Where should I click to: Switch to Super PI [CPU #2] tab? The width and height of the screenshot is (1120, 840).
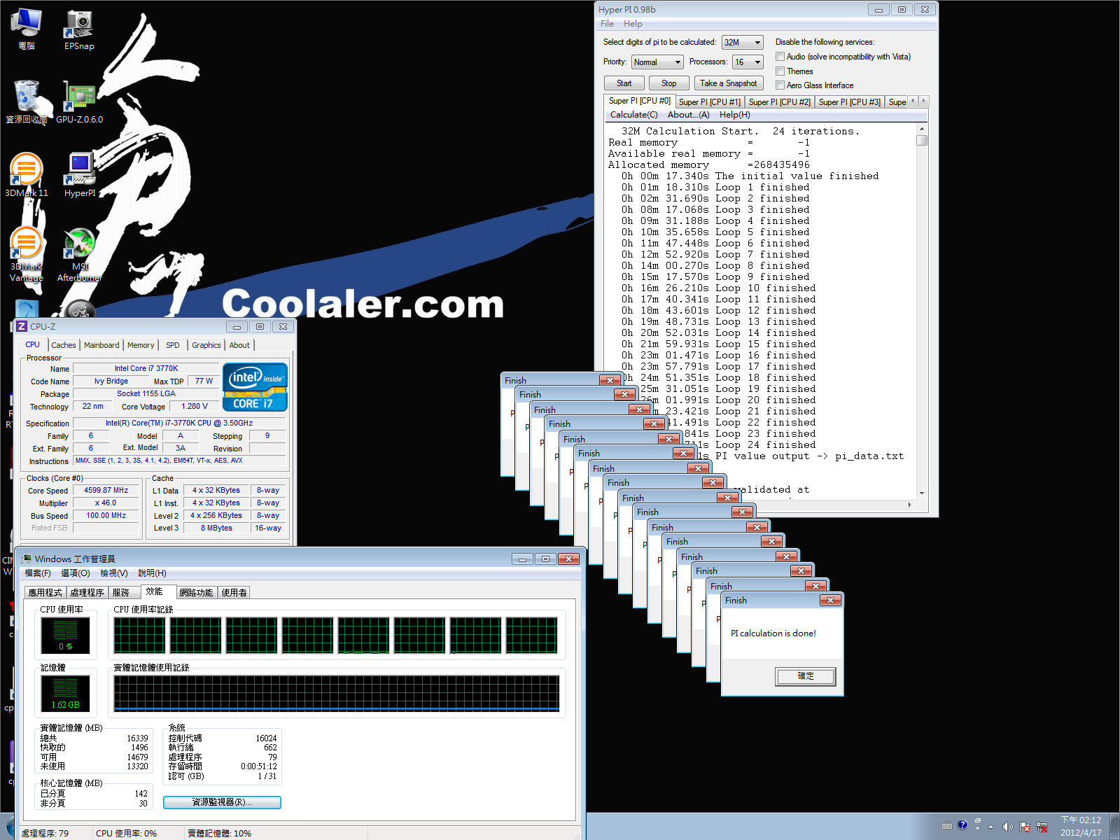pos(779,102)
